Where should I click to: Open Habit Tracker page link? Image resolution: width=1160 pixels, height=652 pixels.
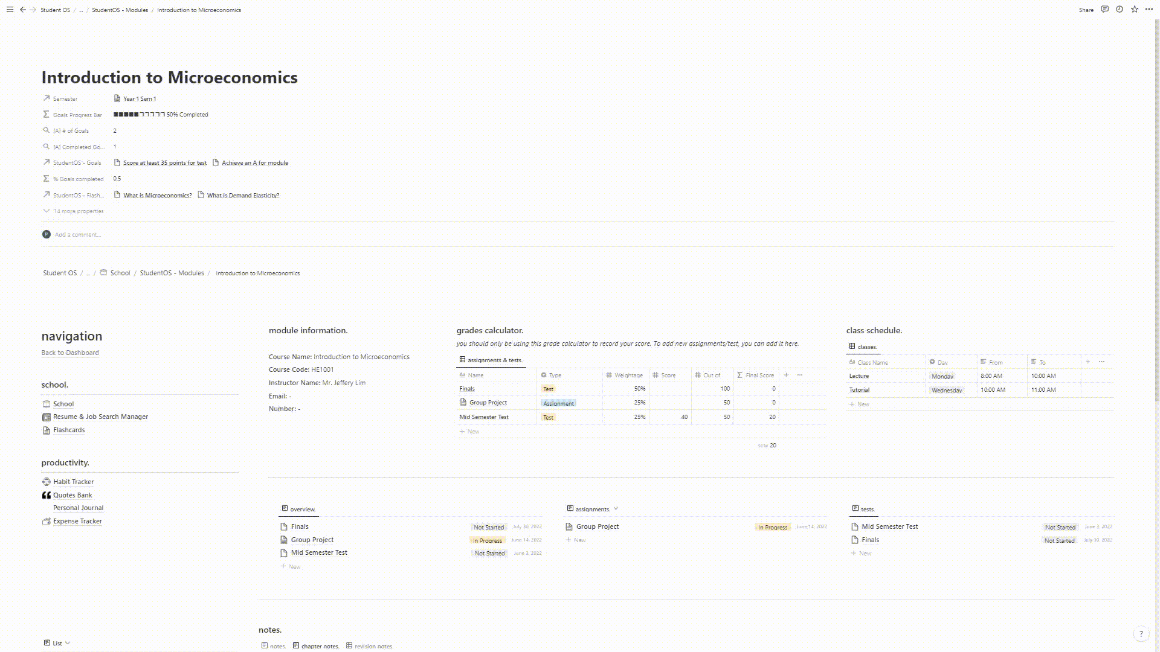click(73, 482)
